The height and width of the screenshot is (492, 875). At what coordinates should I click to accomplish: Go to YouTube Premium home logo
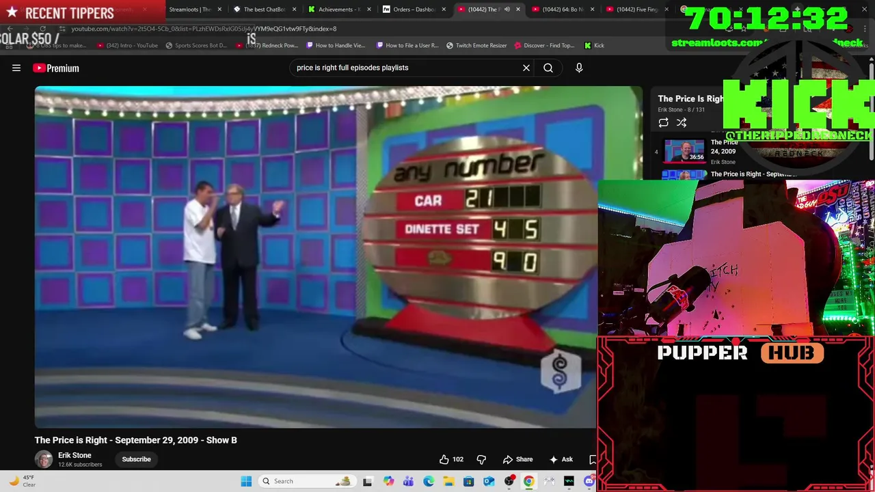[x=56, y=68]
